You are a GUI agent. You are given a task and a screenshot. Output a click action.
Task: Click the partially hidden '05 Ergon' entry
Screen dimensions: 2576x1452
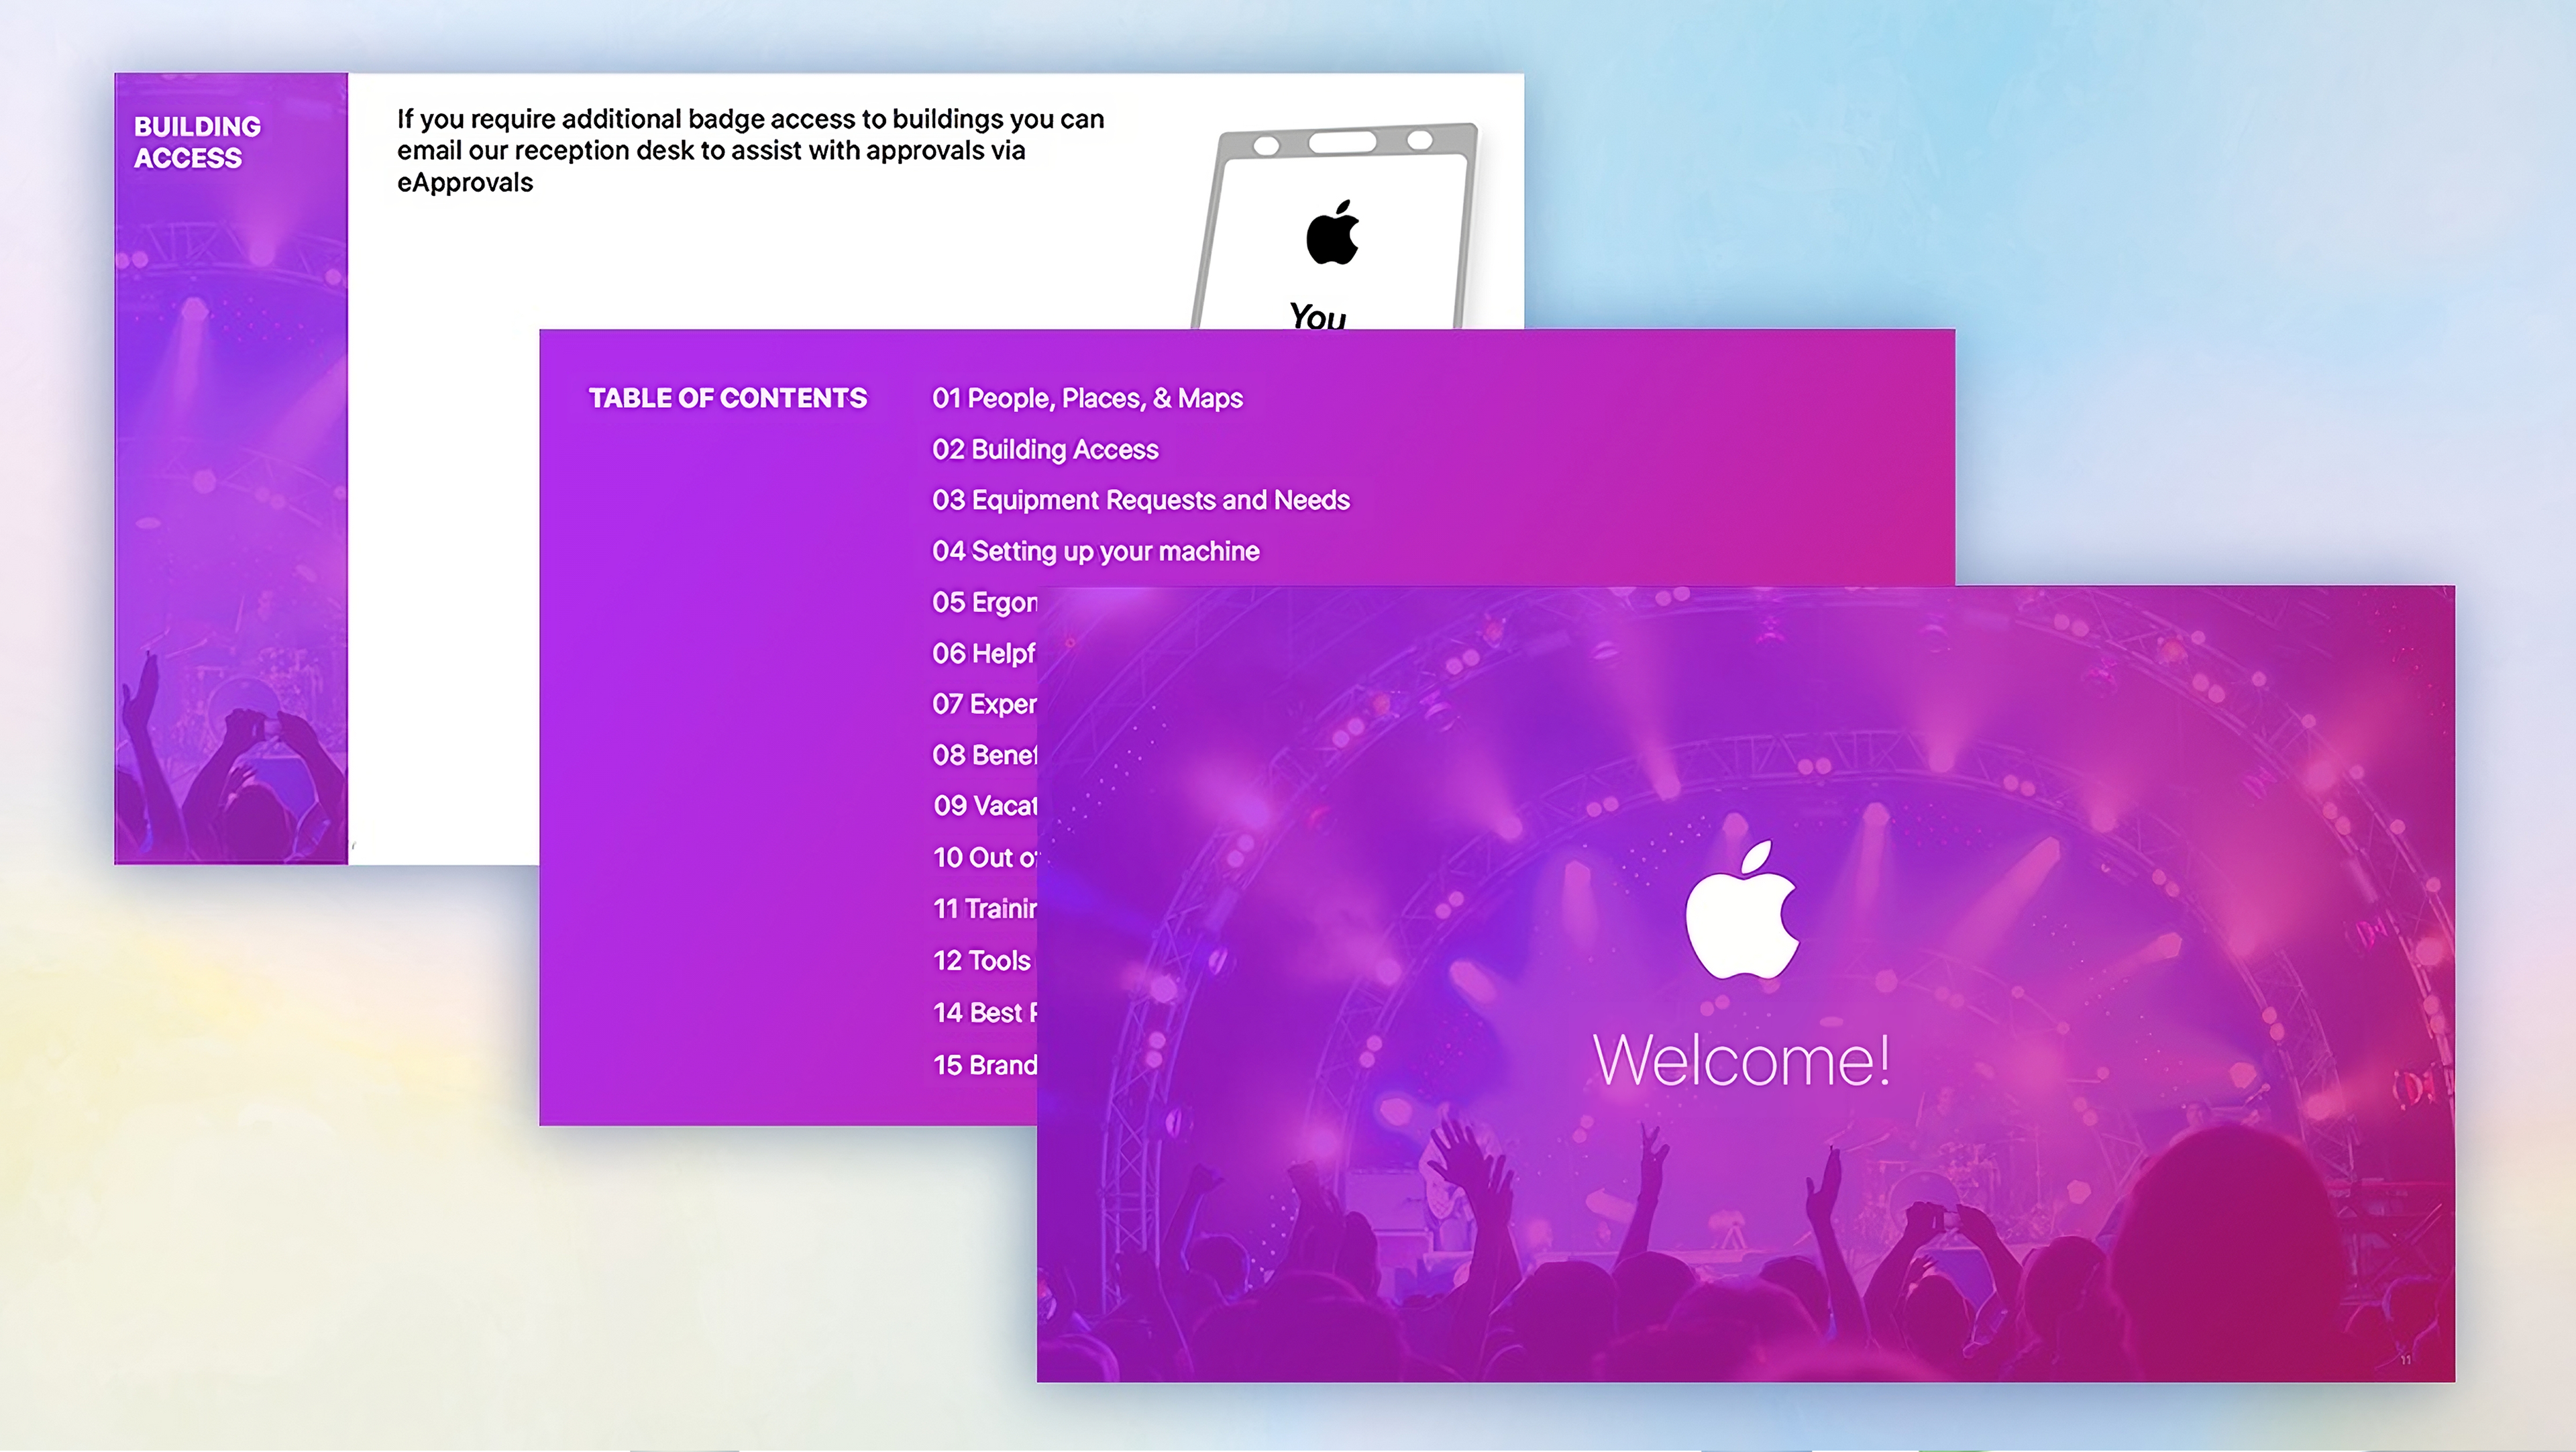click(984, 602)
